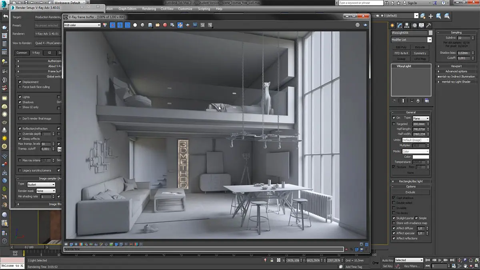Open the Hierarchy tab in command panel

point(407,25)
